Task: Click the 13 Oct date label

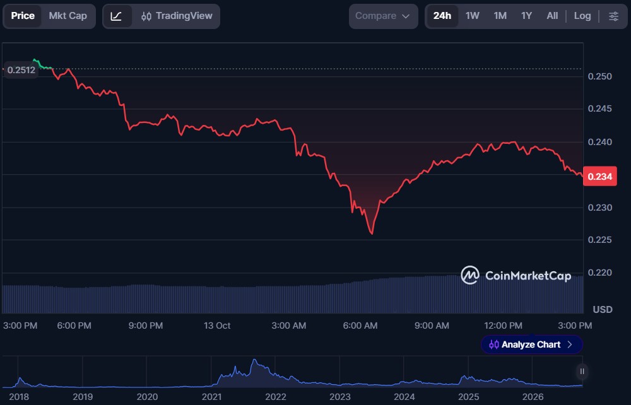Action: tap(217, 326)
